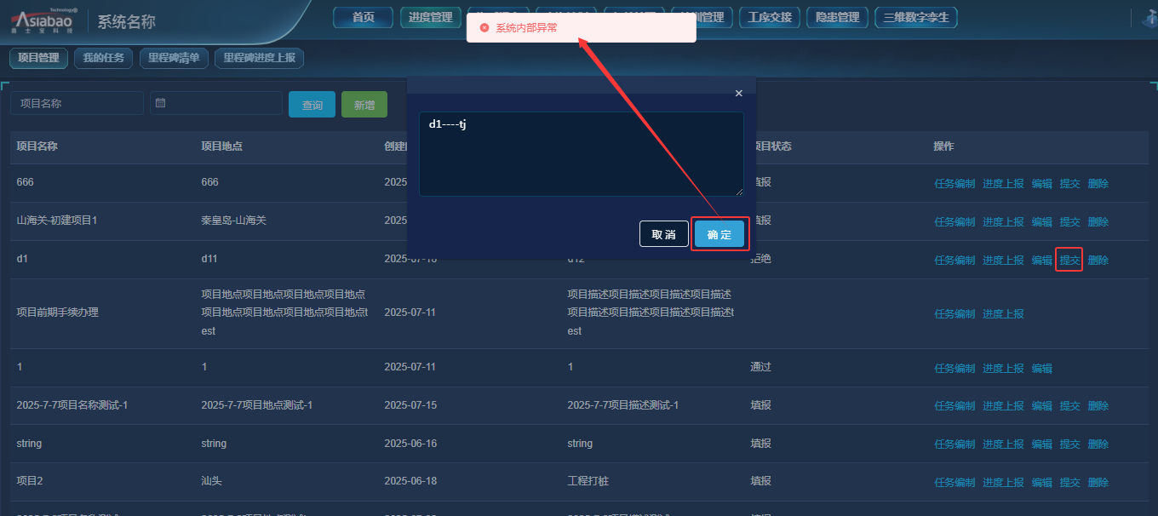Click 进度上报 for 项目前期手续办理
Image resolution: width=1158 pixels, height=516 pixels.
click(x=1003, y=314)
